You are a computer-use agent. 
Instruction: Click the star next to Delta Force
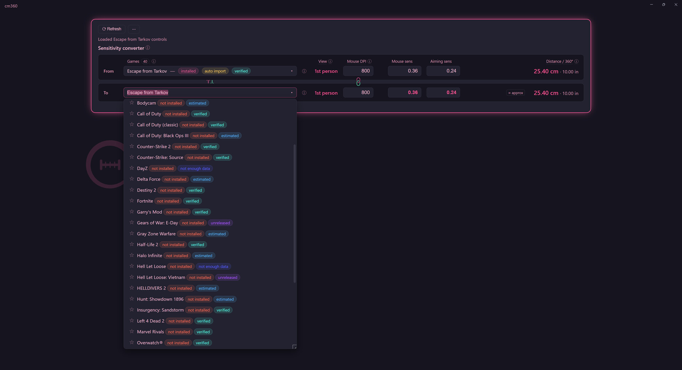click(x=132, y=179)
